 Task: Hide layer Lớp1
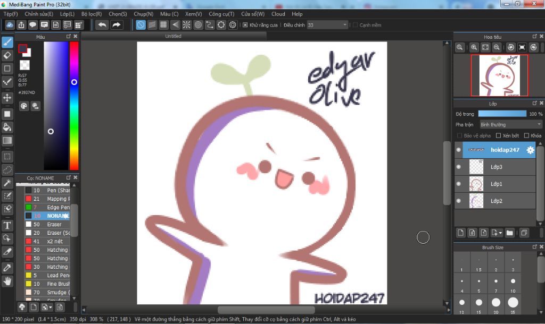[458, 184]
